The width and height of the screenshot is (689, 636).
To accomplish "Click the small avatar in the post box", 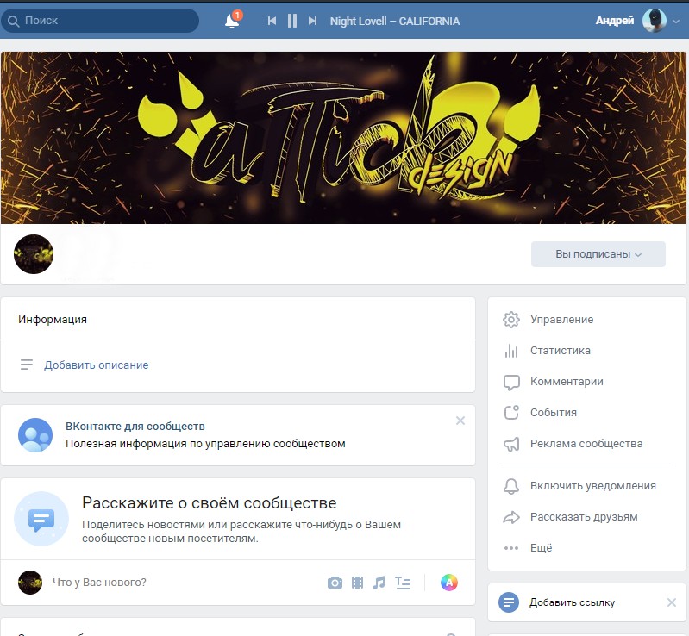I will click(30, 583).
